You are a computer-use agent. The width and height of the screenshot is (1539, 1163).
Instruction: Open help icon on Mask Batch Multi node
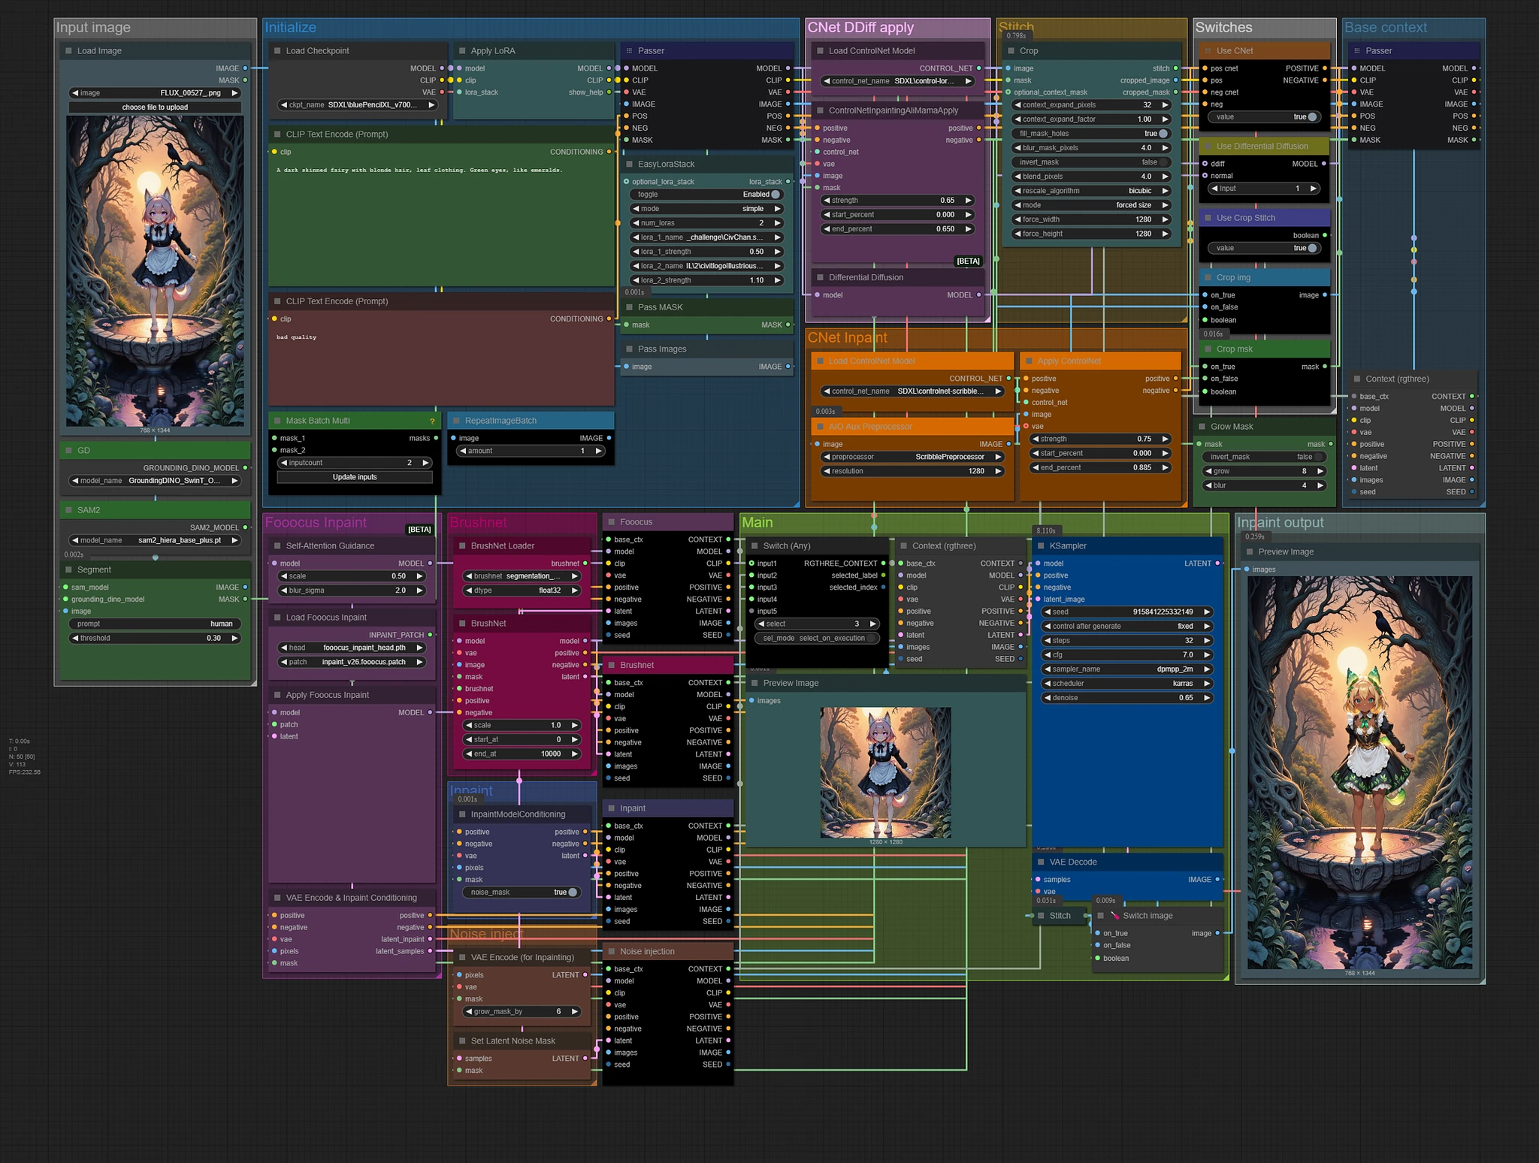pyautogui.click(x=432, y=421)
